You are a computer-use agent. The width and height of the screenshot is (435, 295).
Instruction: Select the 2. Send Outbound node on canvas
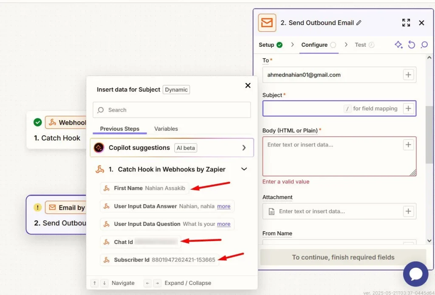[x=56, y=215]
